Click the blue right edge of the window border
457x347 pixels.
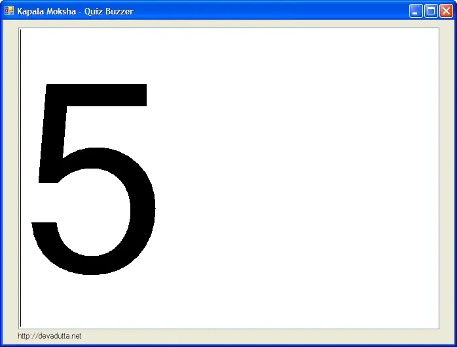click(455, 177)
